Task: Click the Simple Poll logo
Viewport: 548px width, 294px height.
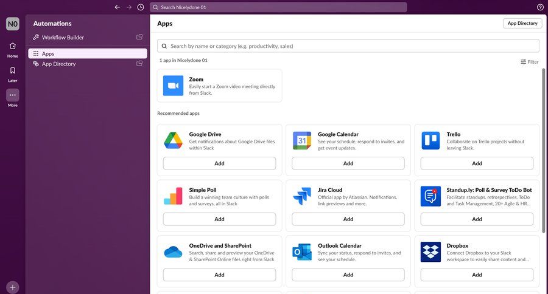Action: [173, 196]
